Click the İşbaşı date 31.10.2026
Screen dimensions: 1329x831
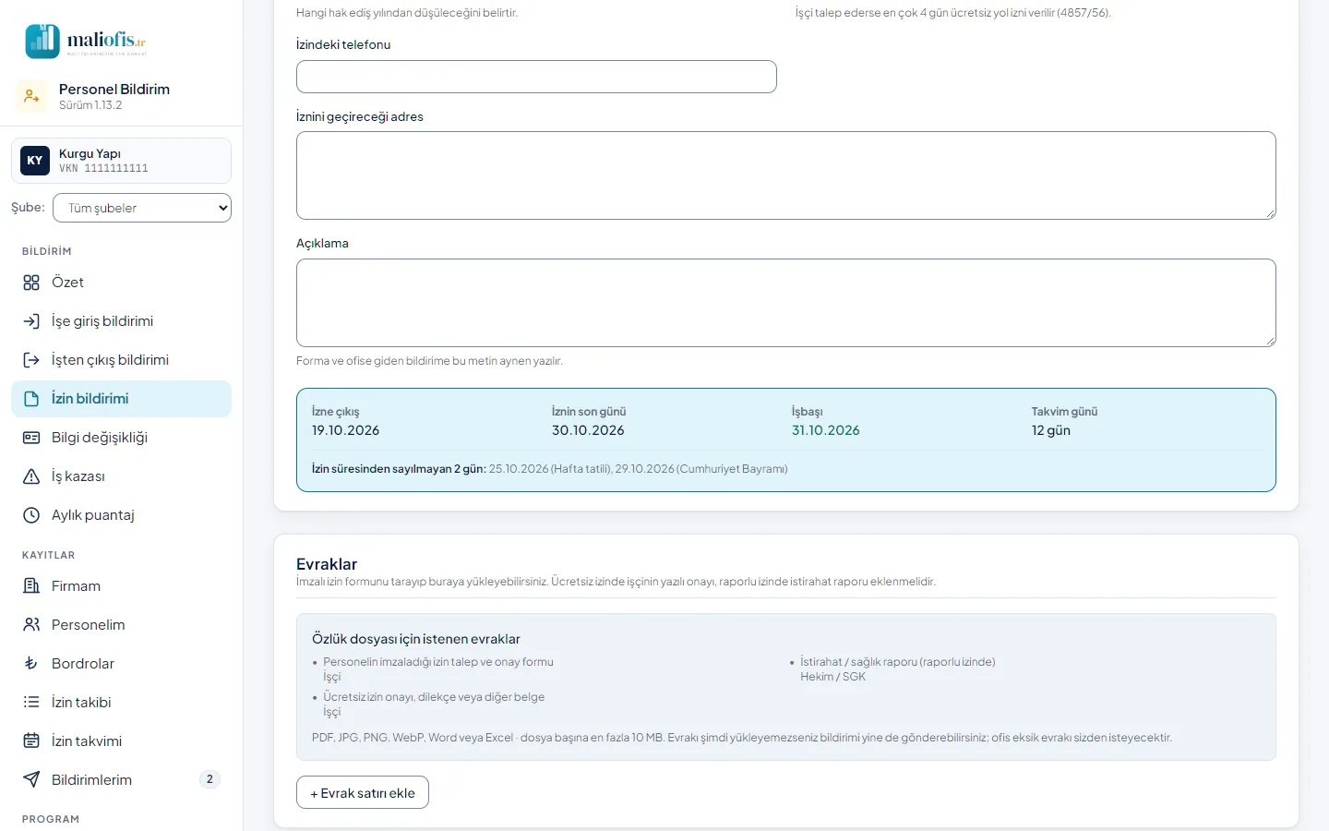826,430
